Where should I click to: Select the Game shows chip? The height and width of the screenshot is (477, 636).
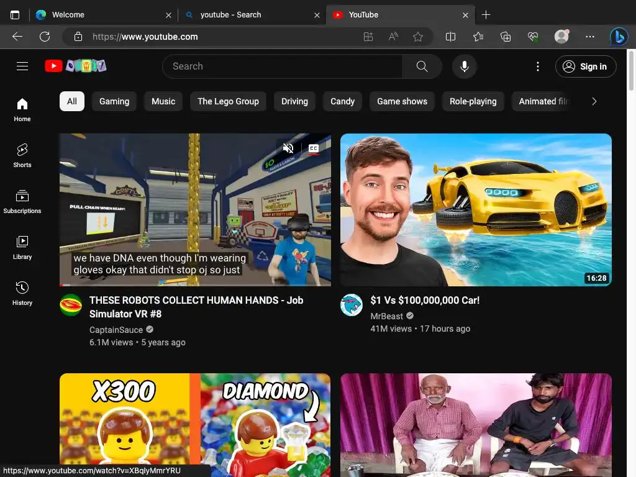[x=402, y=101]
